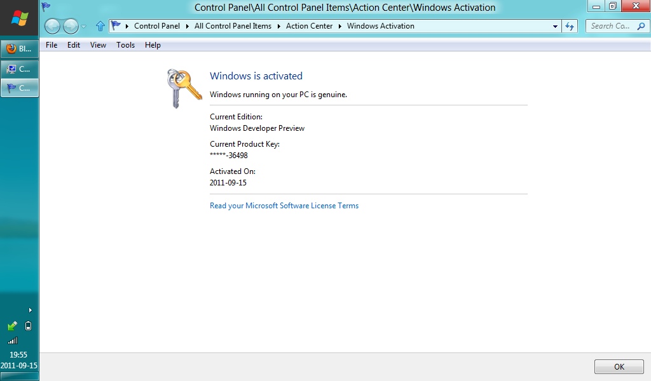The width and height of the screenshot is (651, 381).
Task: Click the 'Activated On' date 2011-09-15
Action: 228,183
